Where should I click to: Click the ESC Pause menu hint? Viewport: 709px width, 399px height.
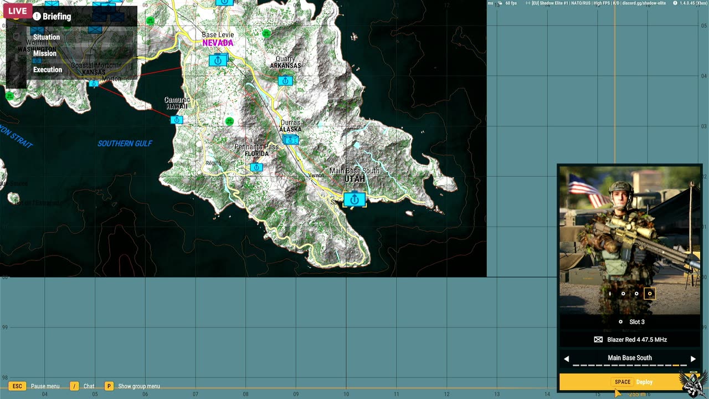[34, 386]
